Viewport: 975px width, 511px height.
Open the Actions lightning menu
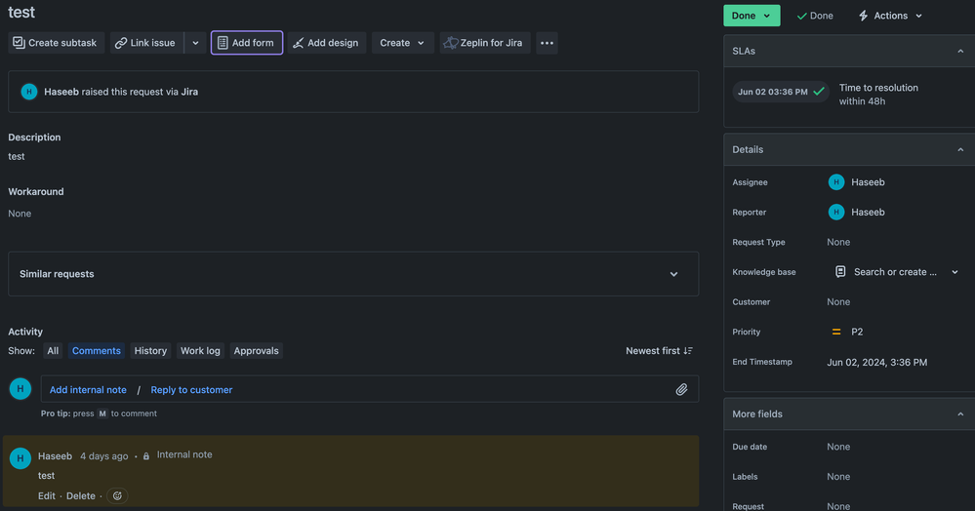(890, 16)
